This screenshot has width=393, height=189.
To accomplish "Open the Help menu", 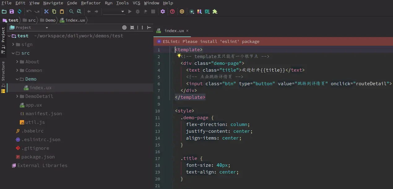I will pyautogui.click(x=168, y=3).
